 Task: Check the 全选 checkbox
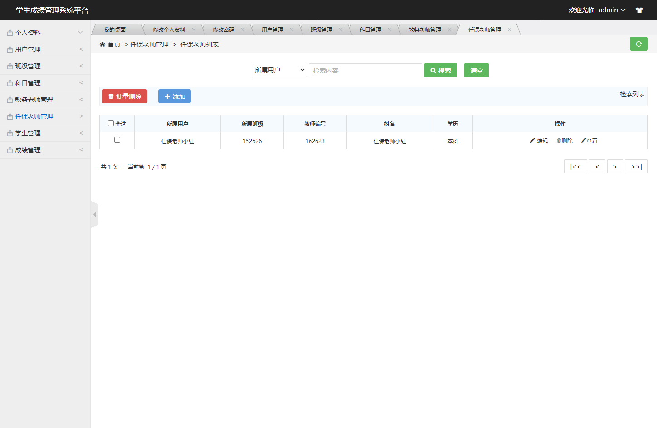point(110,123)
